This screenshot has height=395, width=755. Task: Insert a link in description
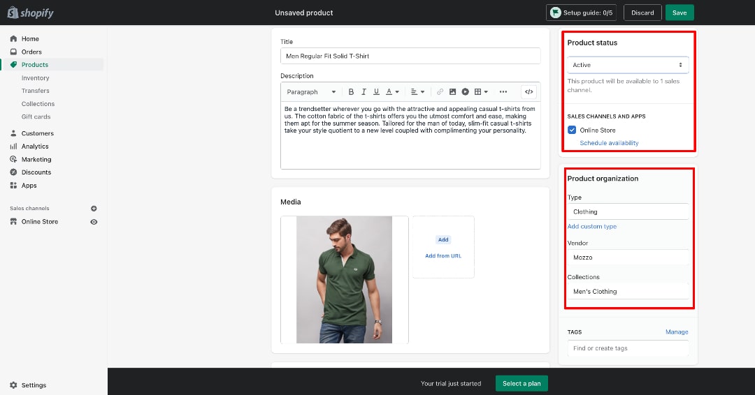click(440, 92)
